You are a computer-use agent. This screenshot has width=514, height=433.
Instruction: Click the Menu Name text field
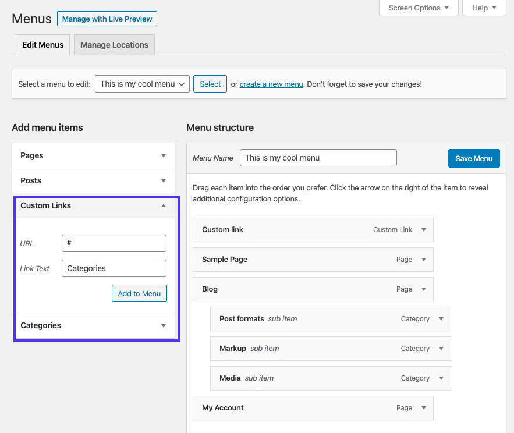pos(318,158)
